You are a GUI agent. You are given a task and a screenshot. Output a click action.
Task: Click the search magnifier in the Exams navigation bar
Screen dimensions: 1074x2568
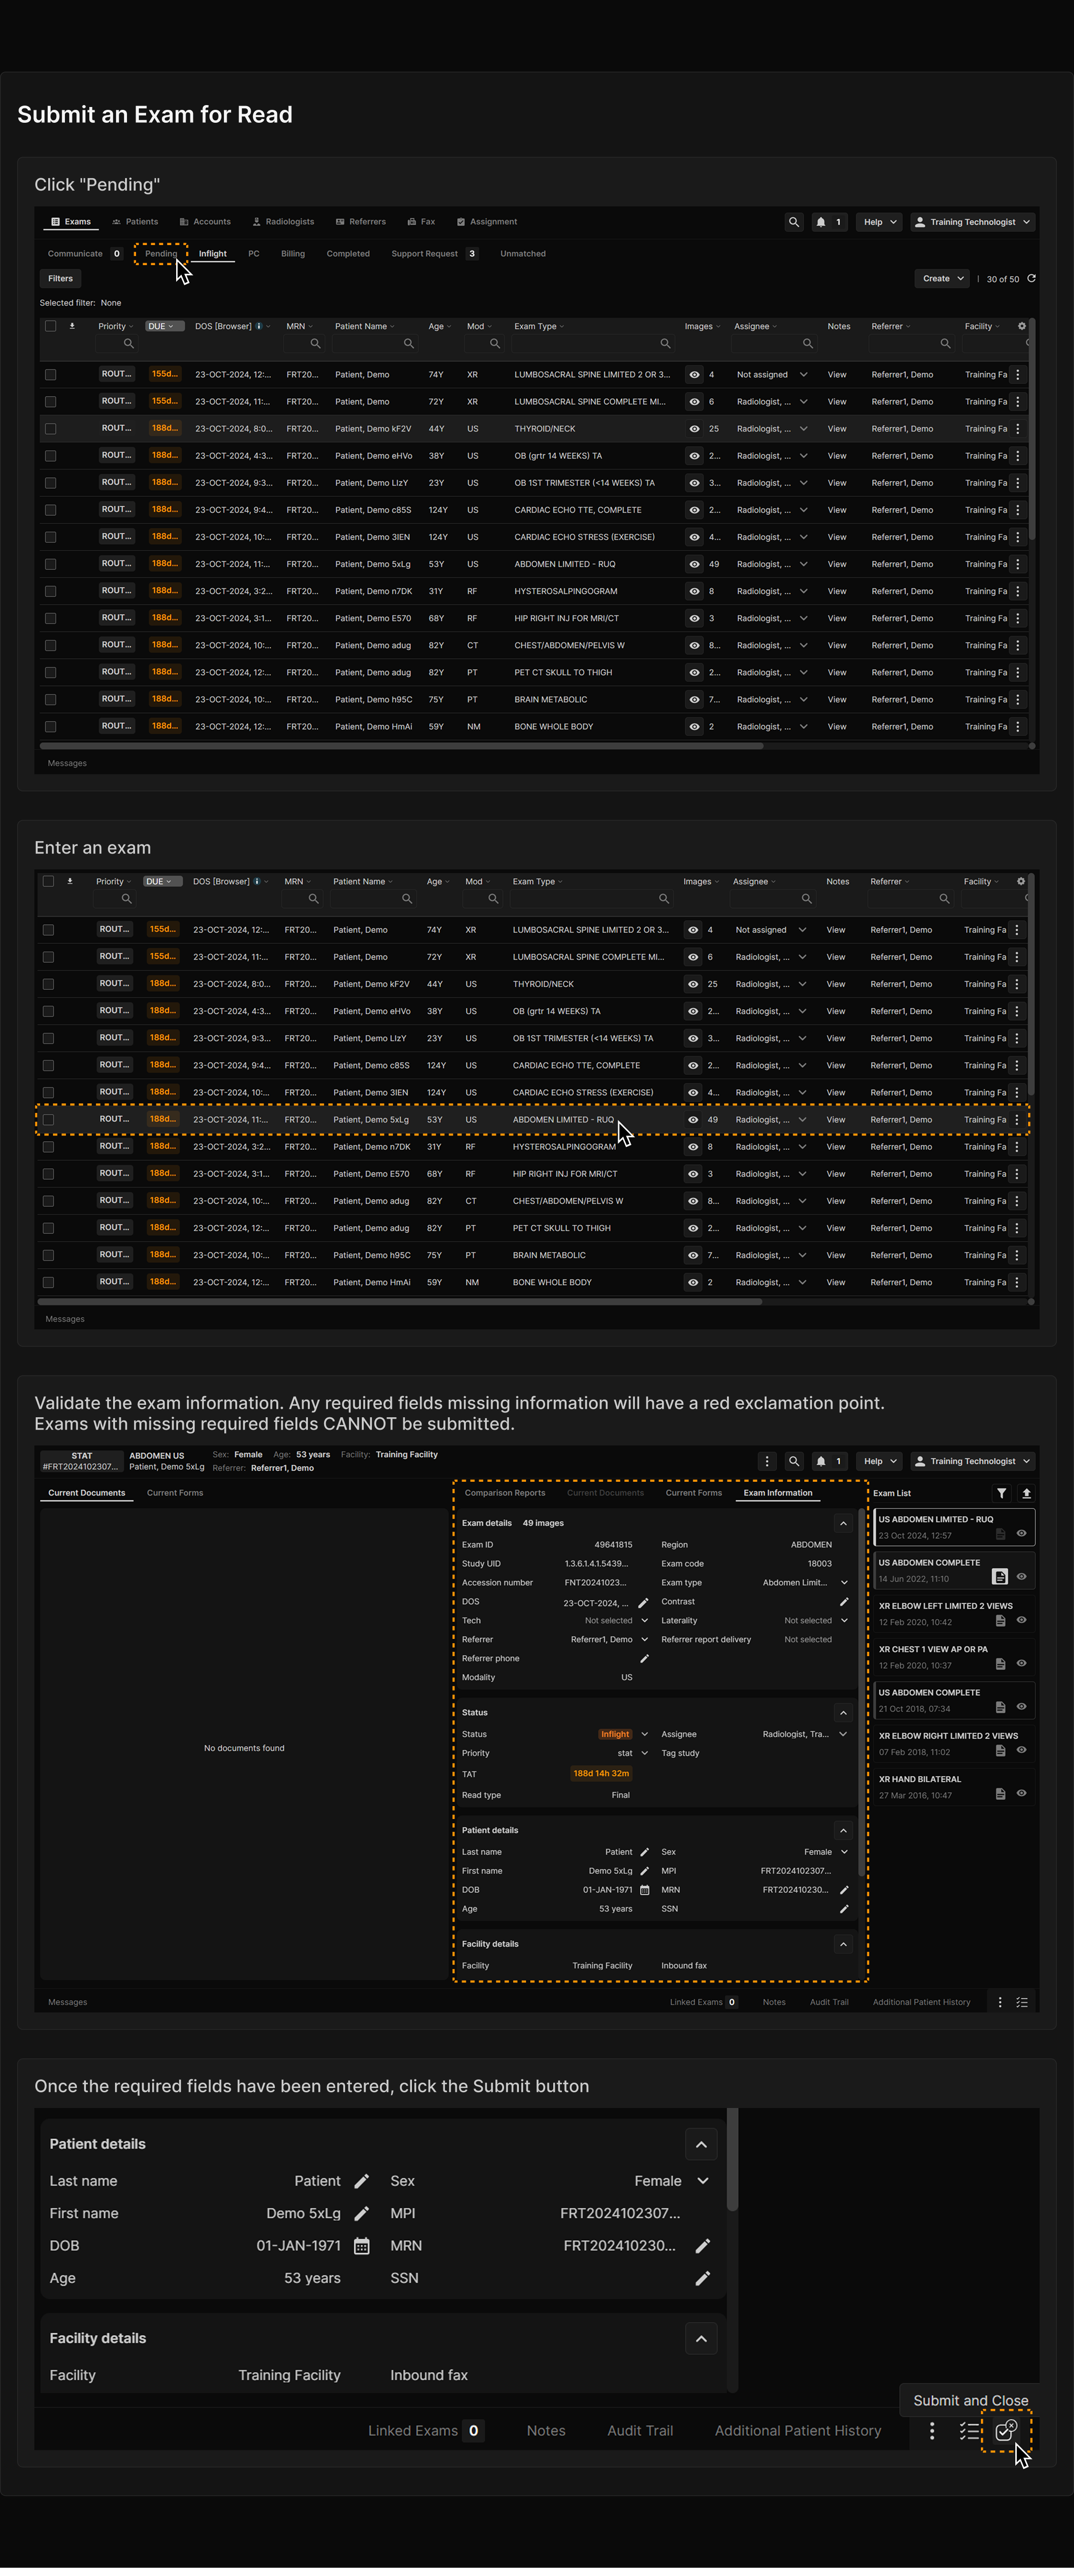[x=794, y=222]
